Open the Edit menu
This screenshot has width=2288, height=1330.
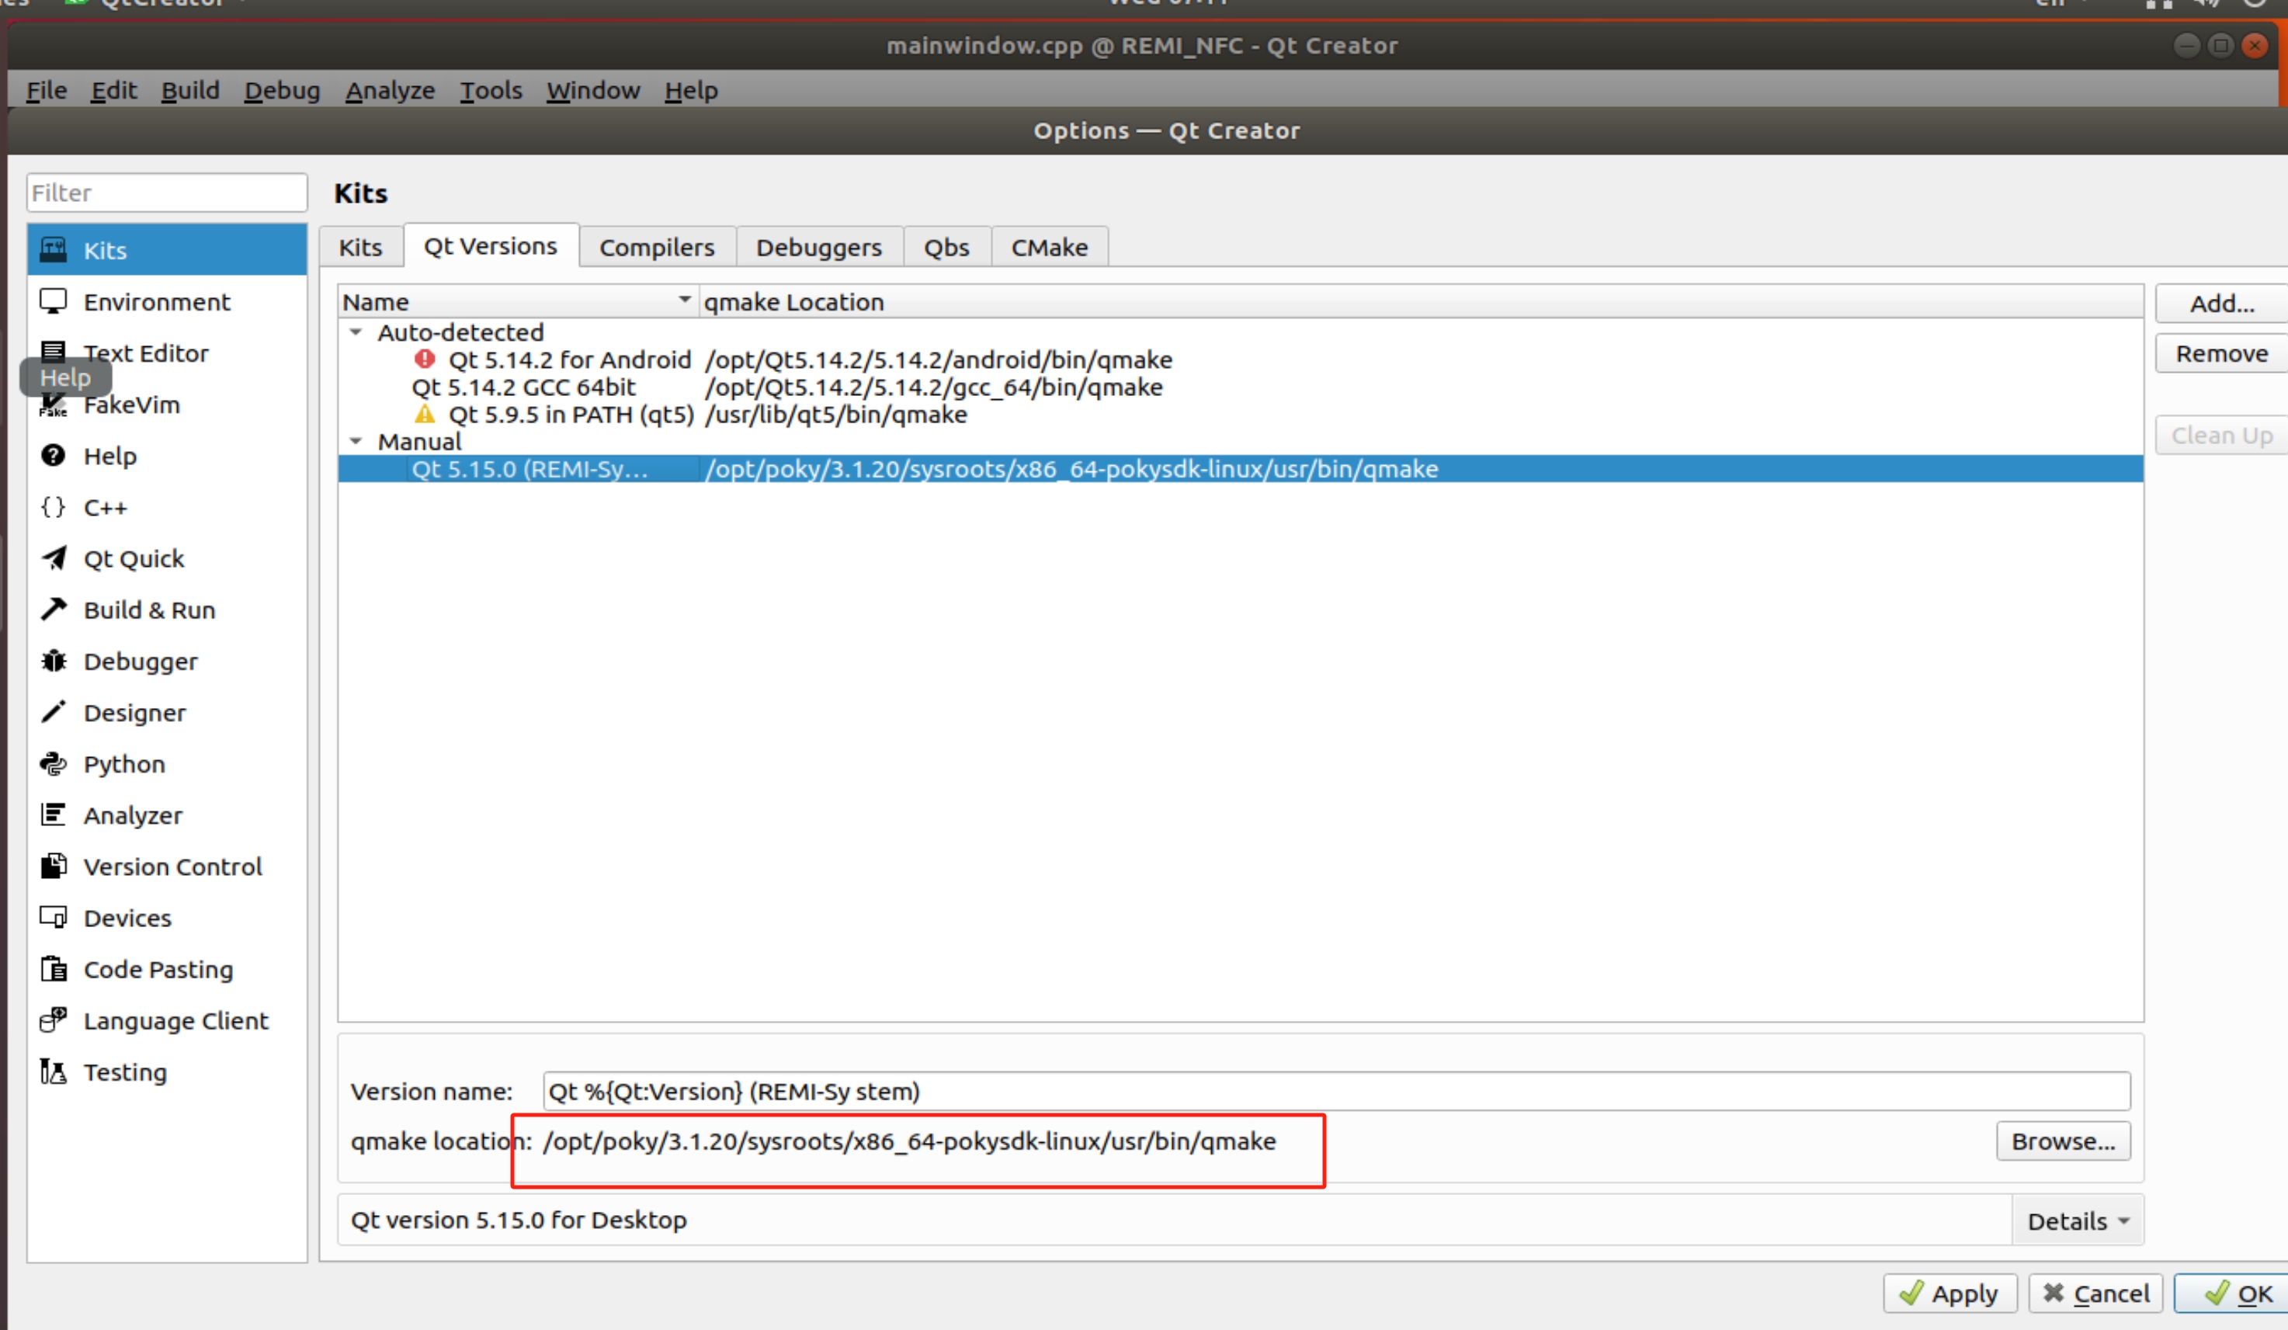coord(113,90)
